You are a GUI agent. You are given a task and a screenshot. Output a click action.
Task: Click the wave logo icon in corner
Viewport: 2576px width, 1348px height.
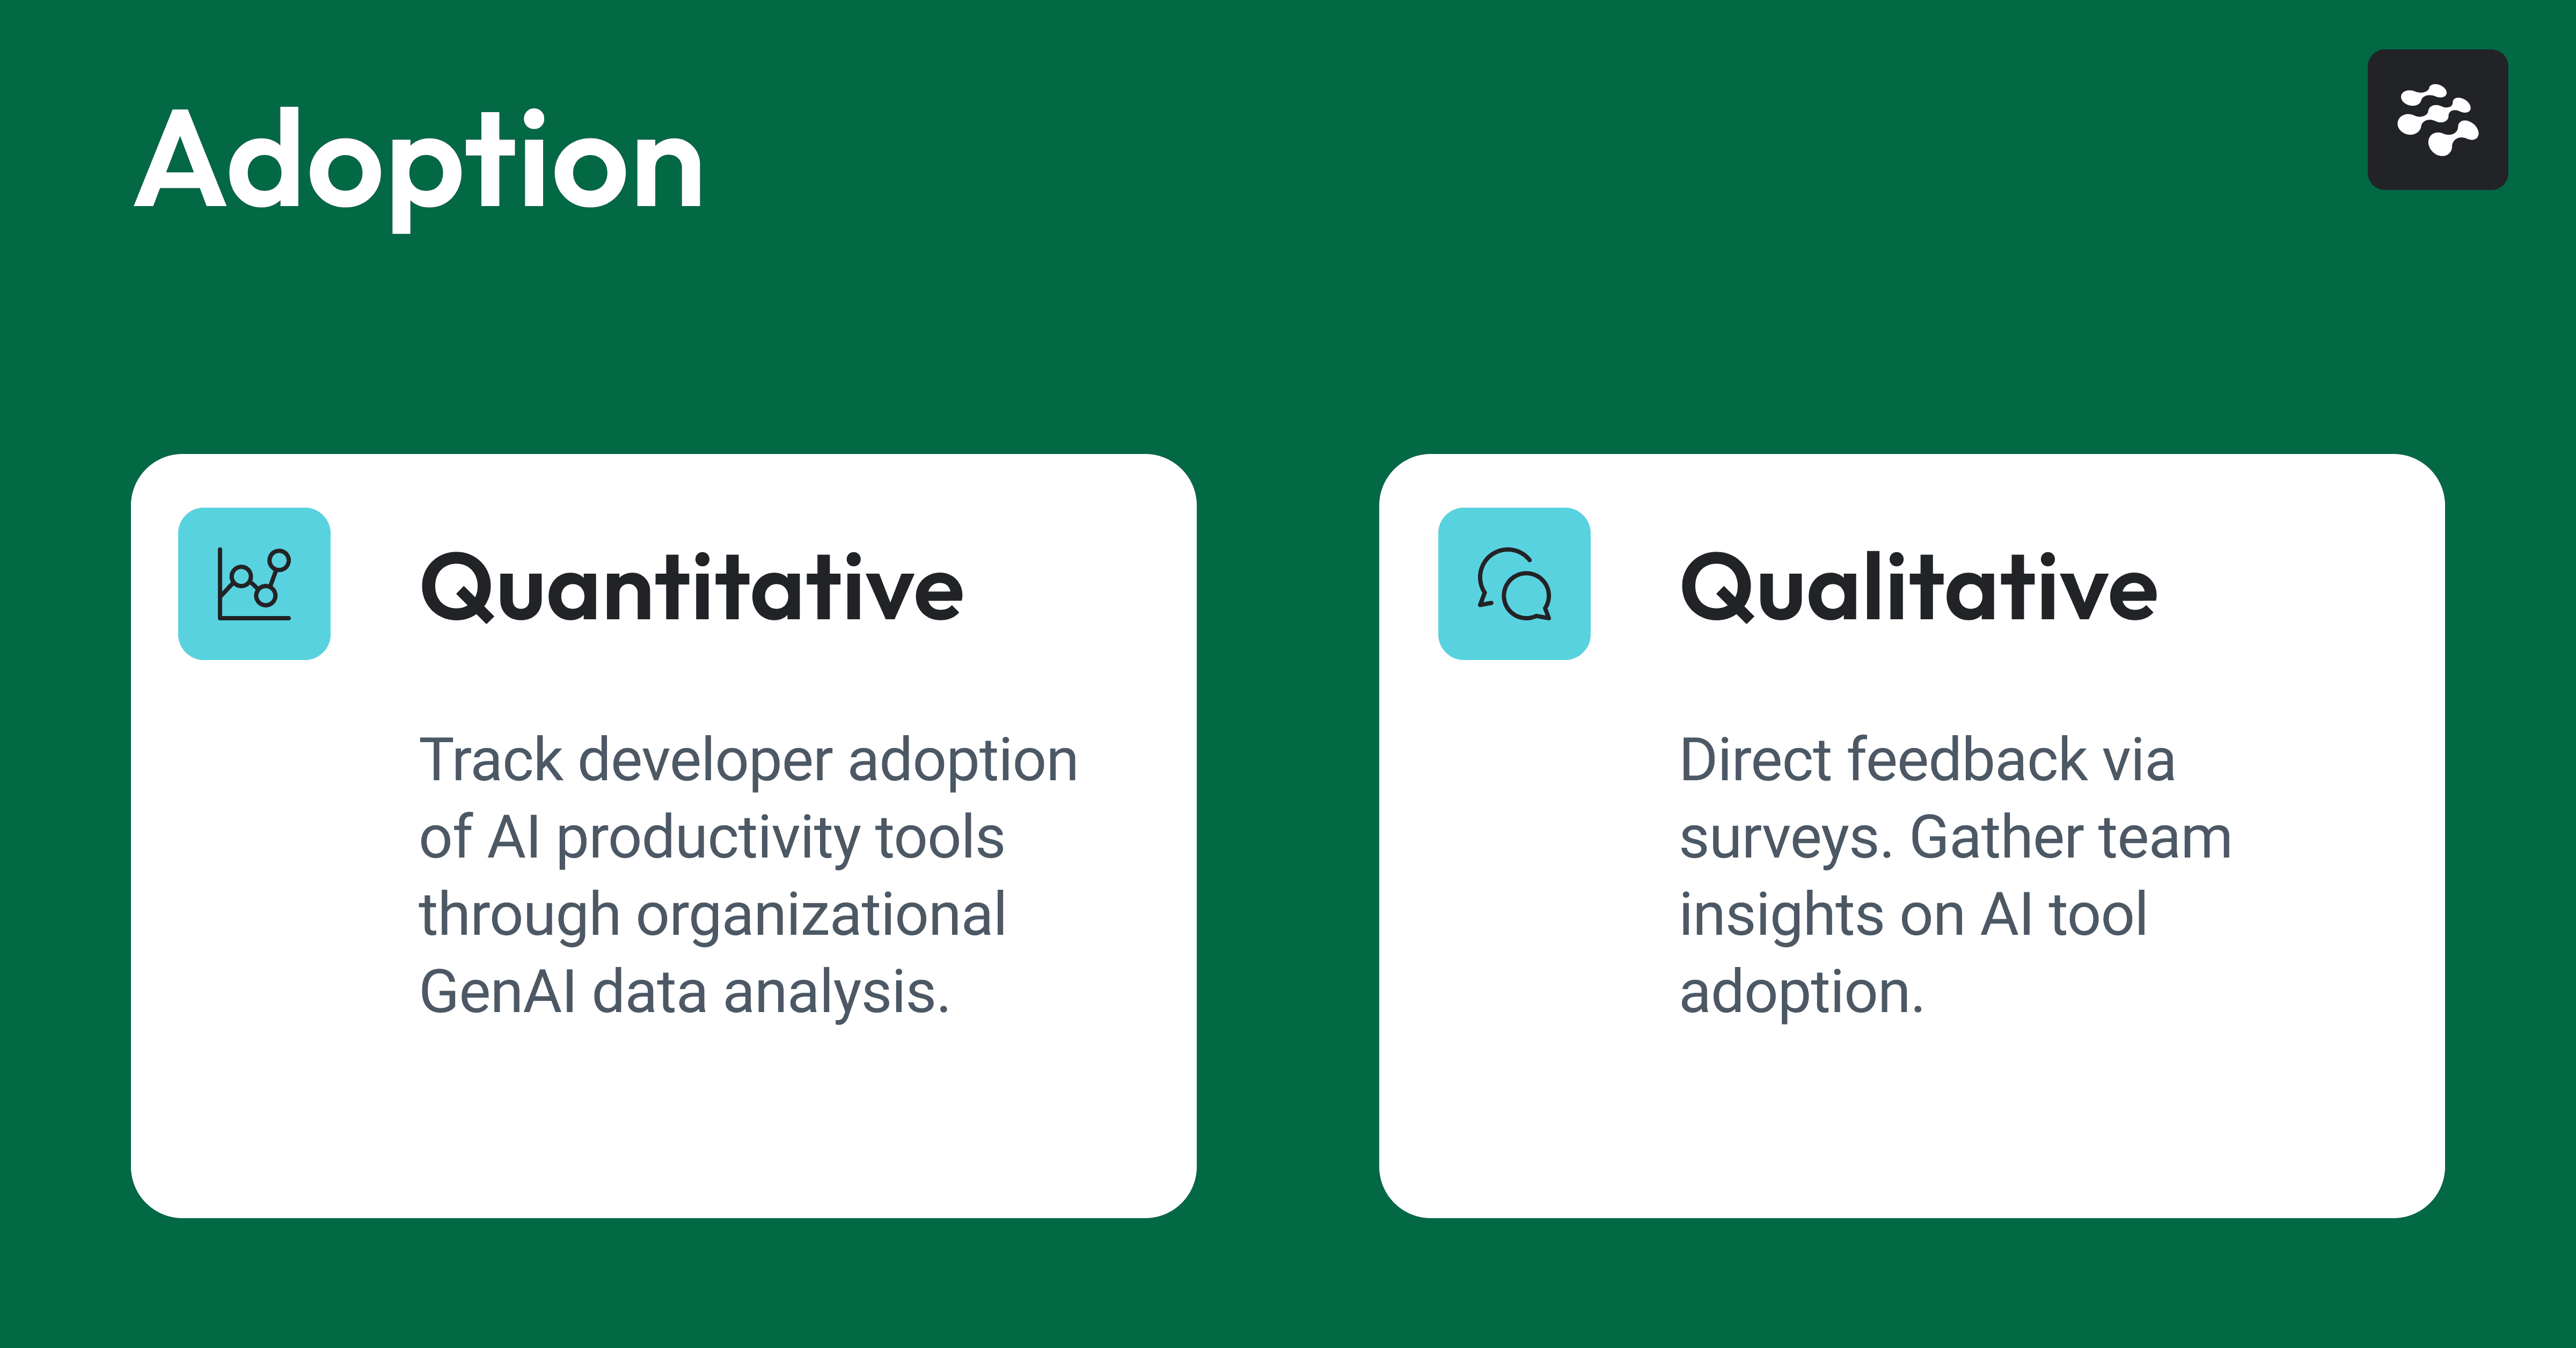click(x=2438, y=120)
